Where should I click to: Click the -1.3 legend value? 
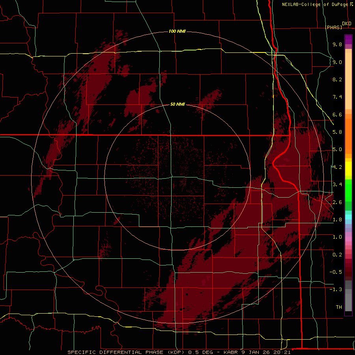click(336, 290)
